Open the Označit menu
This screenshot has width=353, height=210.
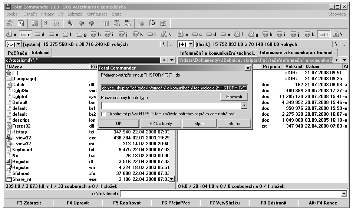[x=30, y=14]
